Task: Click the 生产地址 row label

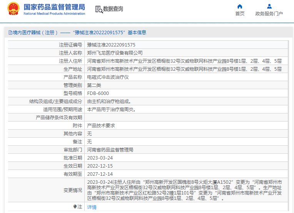Action: [73, 69]
